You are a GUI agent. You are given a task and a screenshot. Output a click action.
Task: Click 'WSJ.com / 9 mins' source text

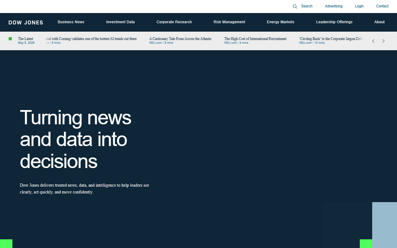[x=236, y=43]
